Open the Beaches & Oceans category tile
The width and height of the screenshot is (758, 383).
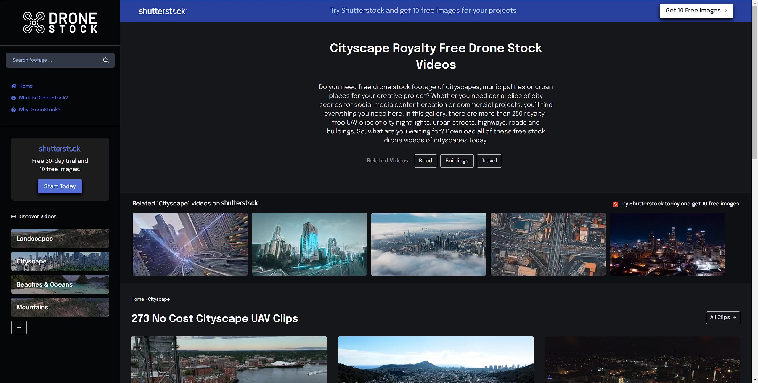(x=60, y=284)
